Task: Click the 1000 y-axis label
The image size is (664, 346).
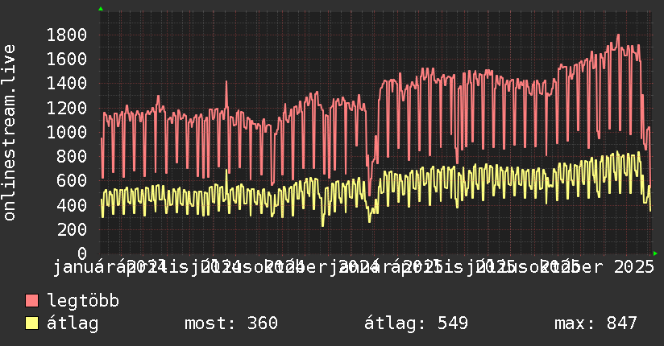Action: pos(67,132)
